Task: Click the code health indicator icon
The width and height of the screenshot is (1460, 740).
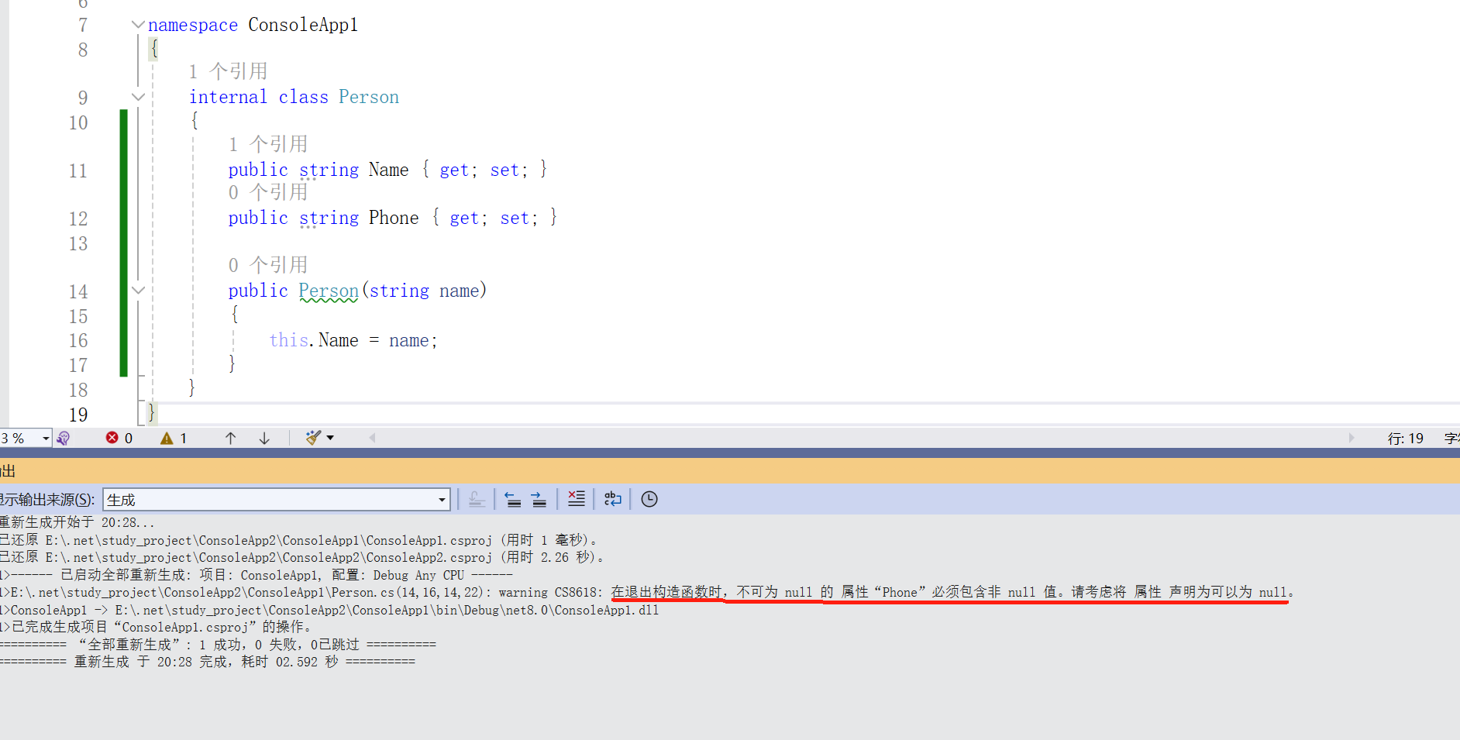Action: [64, 439]
